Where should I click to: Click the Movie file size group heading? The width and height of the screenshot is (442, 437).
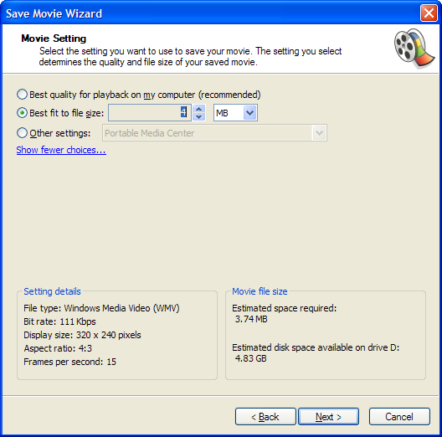[260, 291]
